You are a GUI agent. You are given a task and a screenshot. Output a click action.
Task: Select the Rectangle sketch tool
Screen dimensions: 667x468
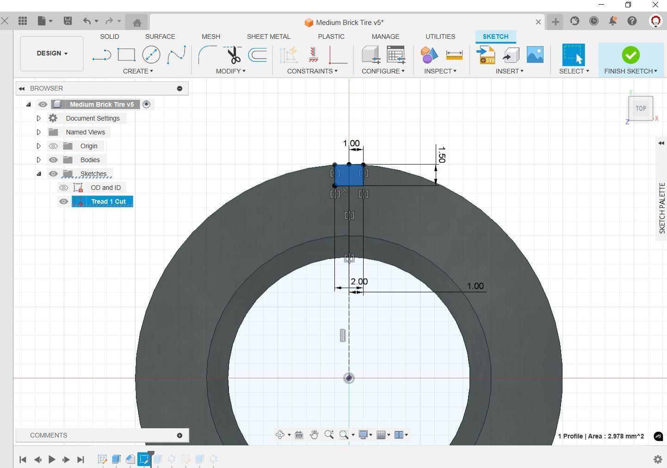pos(126,55)
